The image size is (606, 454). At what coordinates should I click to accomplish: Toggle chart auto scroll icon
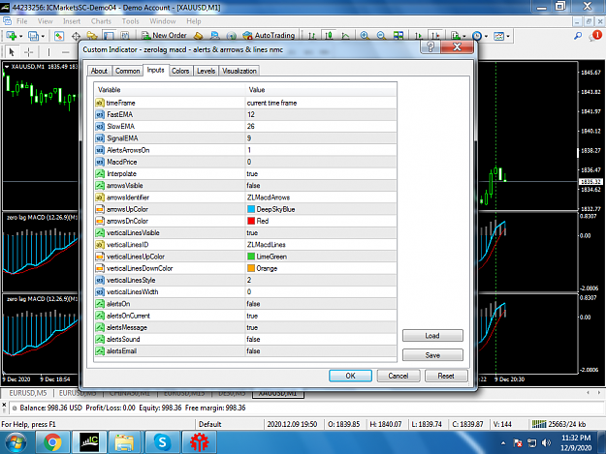pos(418,36)
